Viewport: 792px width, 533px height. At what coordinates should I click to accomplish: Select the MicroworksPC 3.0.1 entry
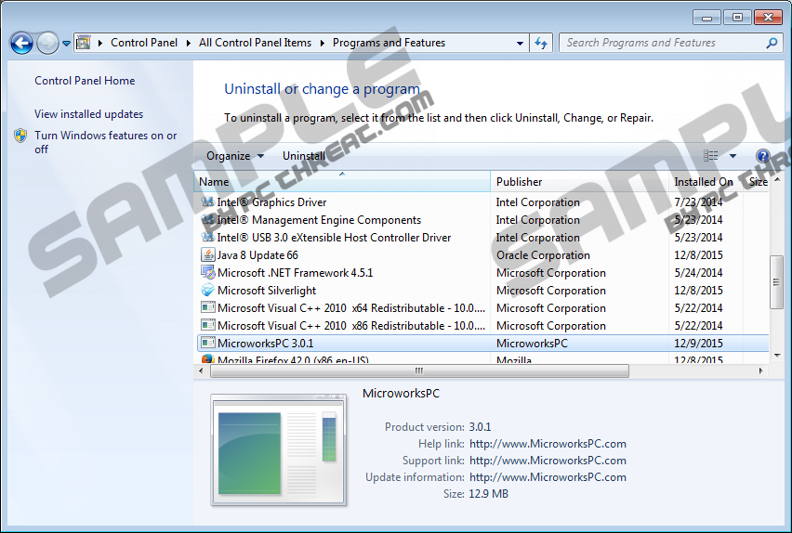click(266, 344)
